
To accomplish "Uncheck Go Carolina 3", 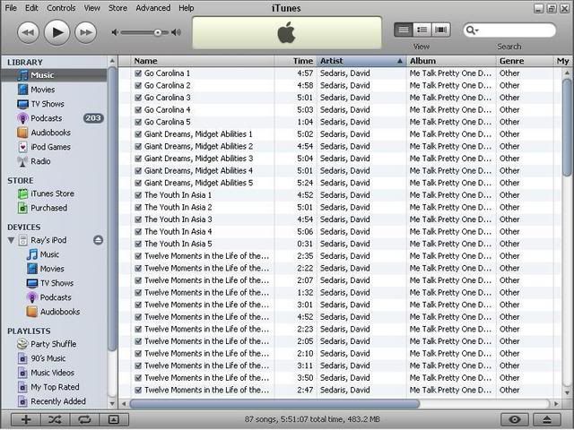I will coord(138,98).
